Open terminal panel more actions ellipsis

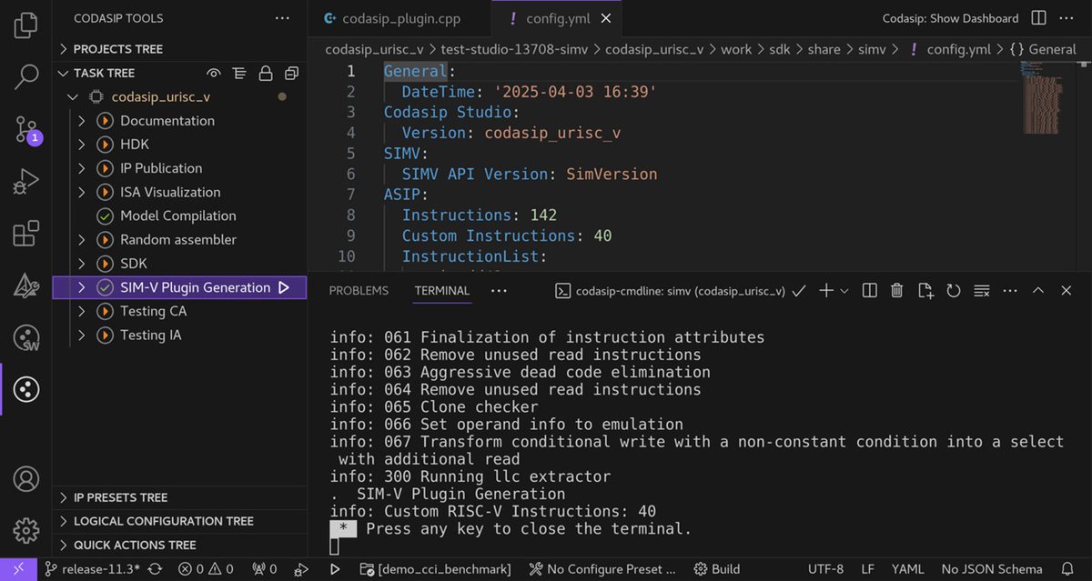[x=1010, y=291]
